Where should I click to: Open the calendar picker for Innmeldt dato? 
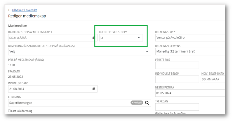click(94, 89)
